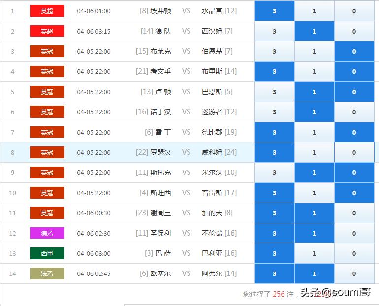Toggle the 0 option for 罗瑟汉 vs 威科姆

[354, 152]
